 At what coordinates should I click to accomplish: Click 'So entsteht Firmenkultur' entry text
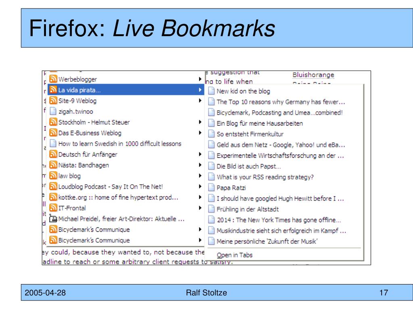point(250,134)
